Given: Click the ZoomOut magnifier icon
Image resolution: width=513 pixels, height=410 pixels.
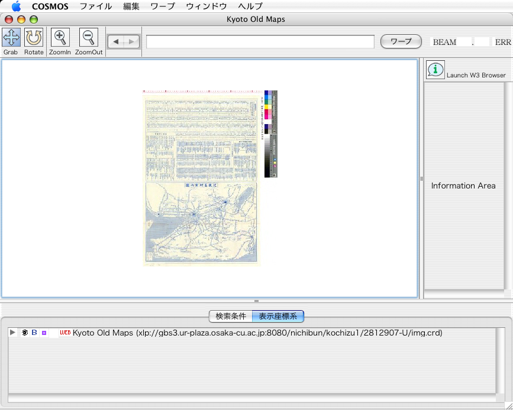Looking at the screenshot, I should 89,38.
